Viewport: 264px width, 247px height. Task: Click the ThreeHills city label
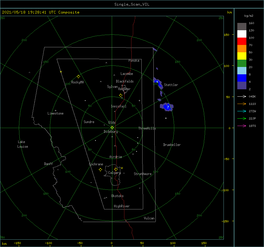(147, 128)
